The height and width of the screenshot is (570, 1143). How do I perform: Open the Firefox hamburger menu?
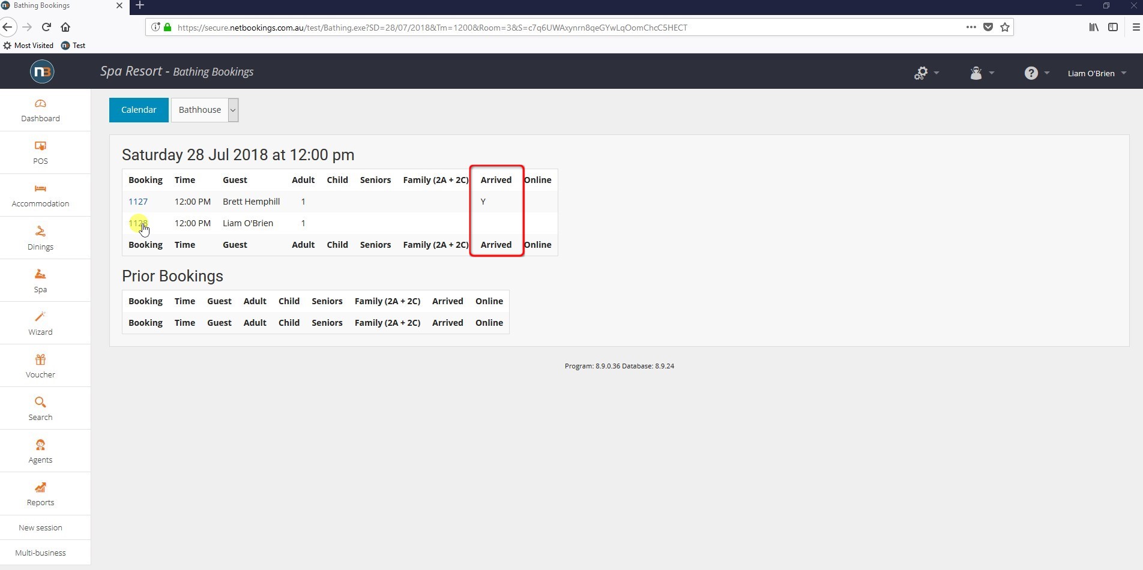point(1136,27)
